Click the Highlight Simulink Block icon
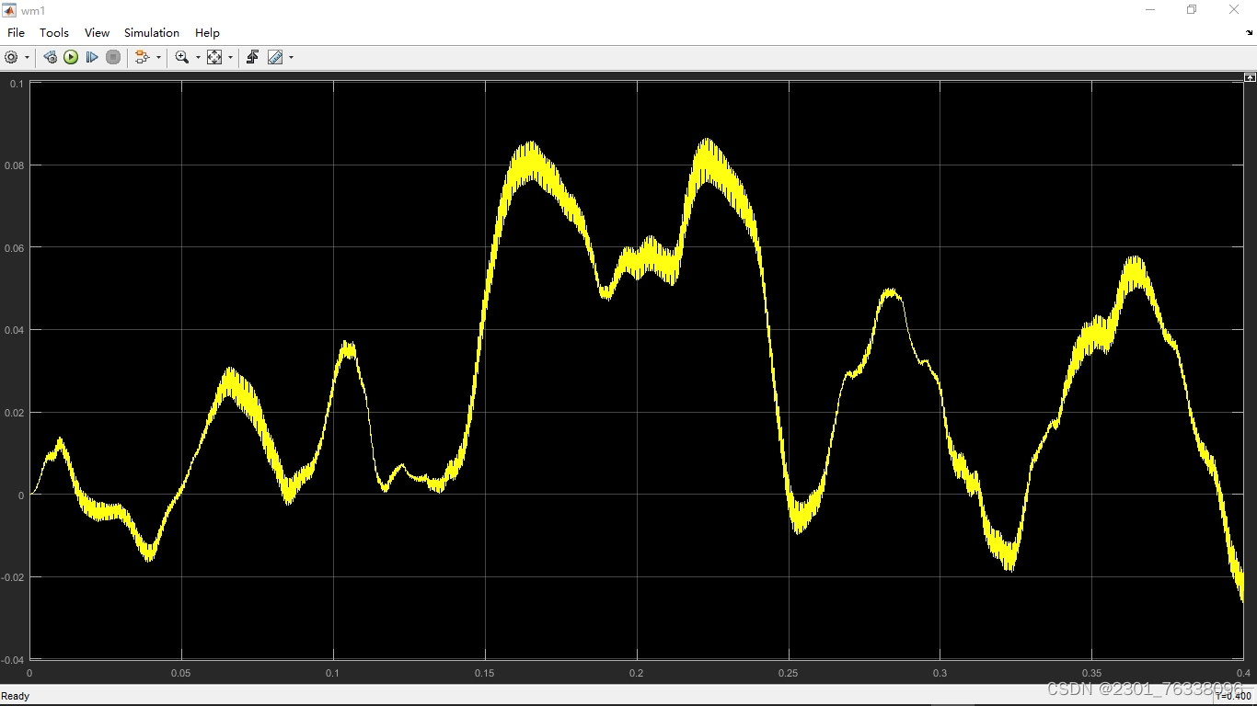 point(142,57)
